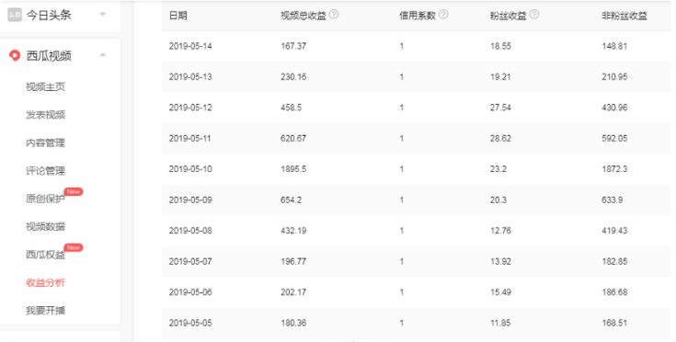The width and height of the screenshot is (676, 342).
Task: Select 评论管理 in sidebar
Action: tap(45, 171)
